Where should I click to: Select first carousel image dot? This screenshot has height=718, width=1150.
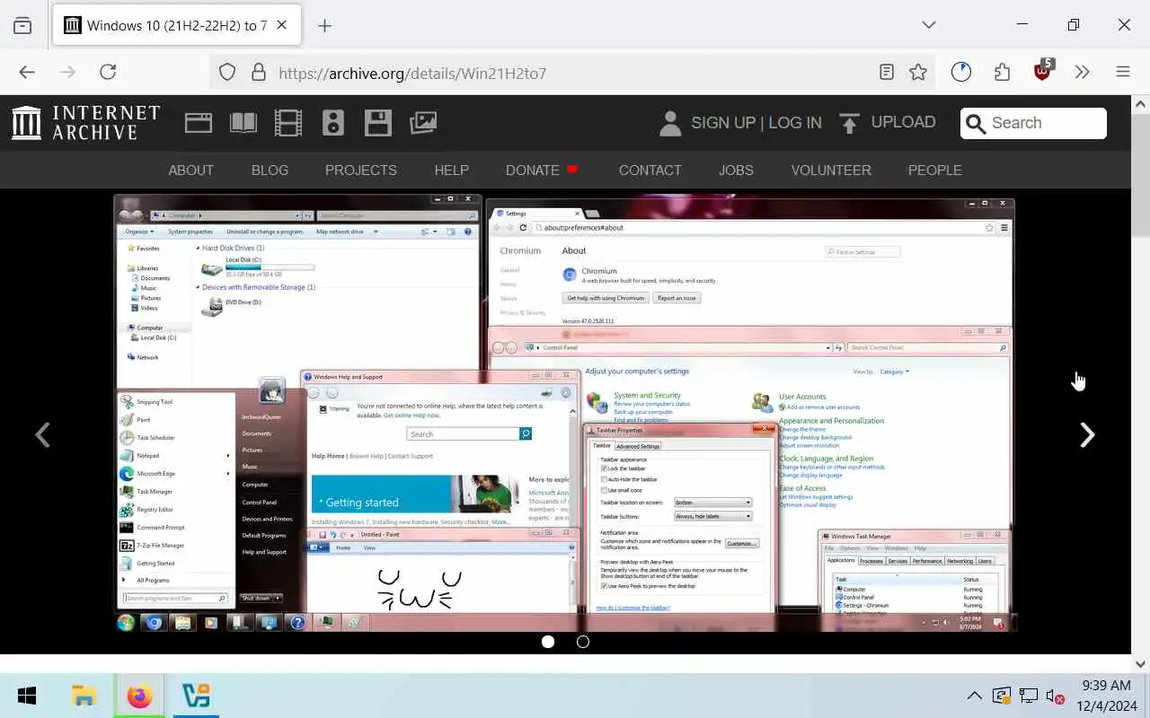coord(548,642)
